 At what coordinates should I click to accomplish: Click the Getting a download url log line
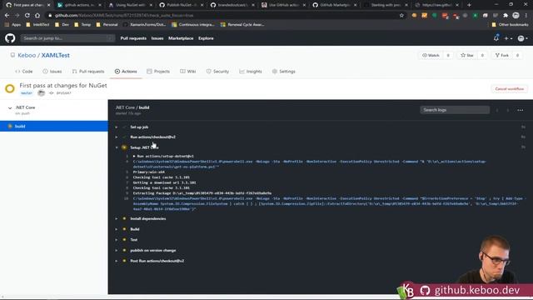pyautogui.click(x=165, y=182)
